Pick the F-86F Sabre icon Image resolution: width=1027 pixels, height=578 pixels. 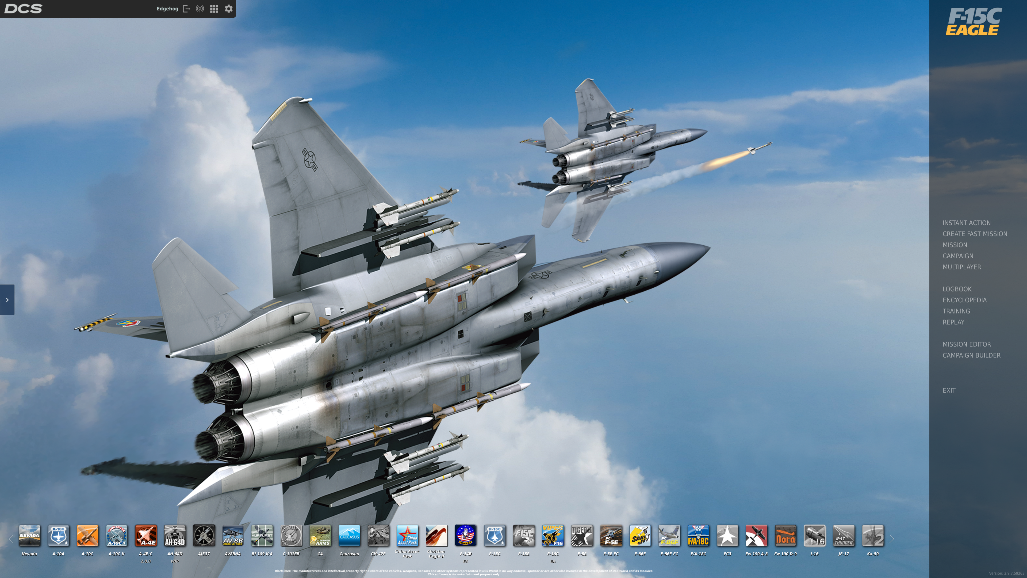point(640,535)
